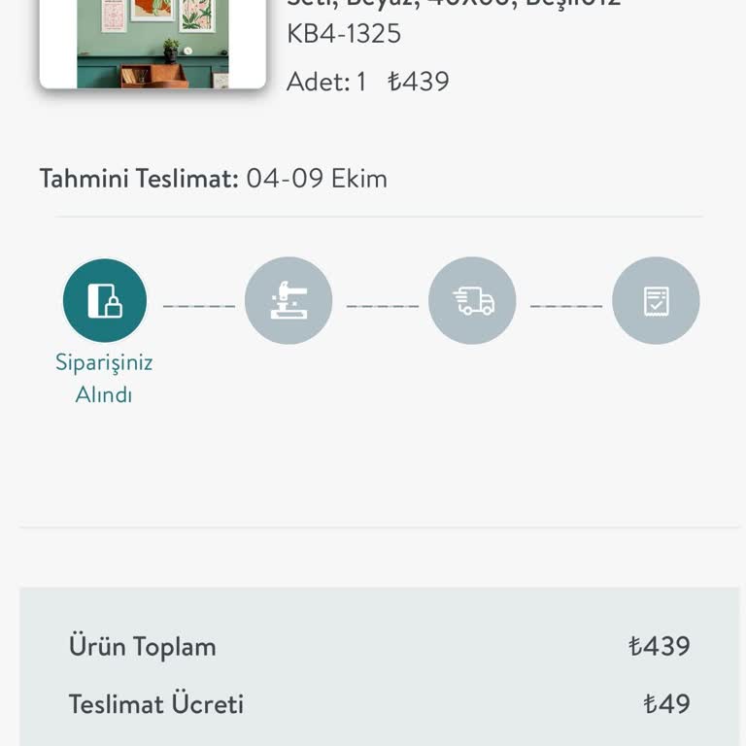Image resolution: width=746 pixels, height=746 pixels.
Task: Open the wall art product thumbnail
Action: point(153,44)
